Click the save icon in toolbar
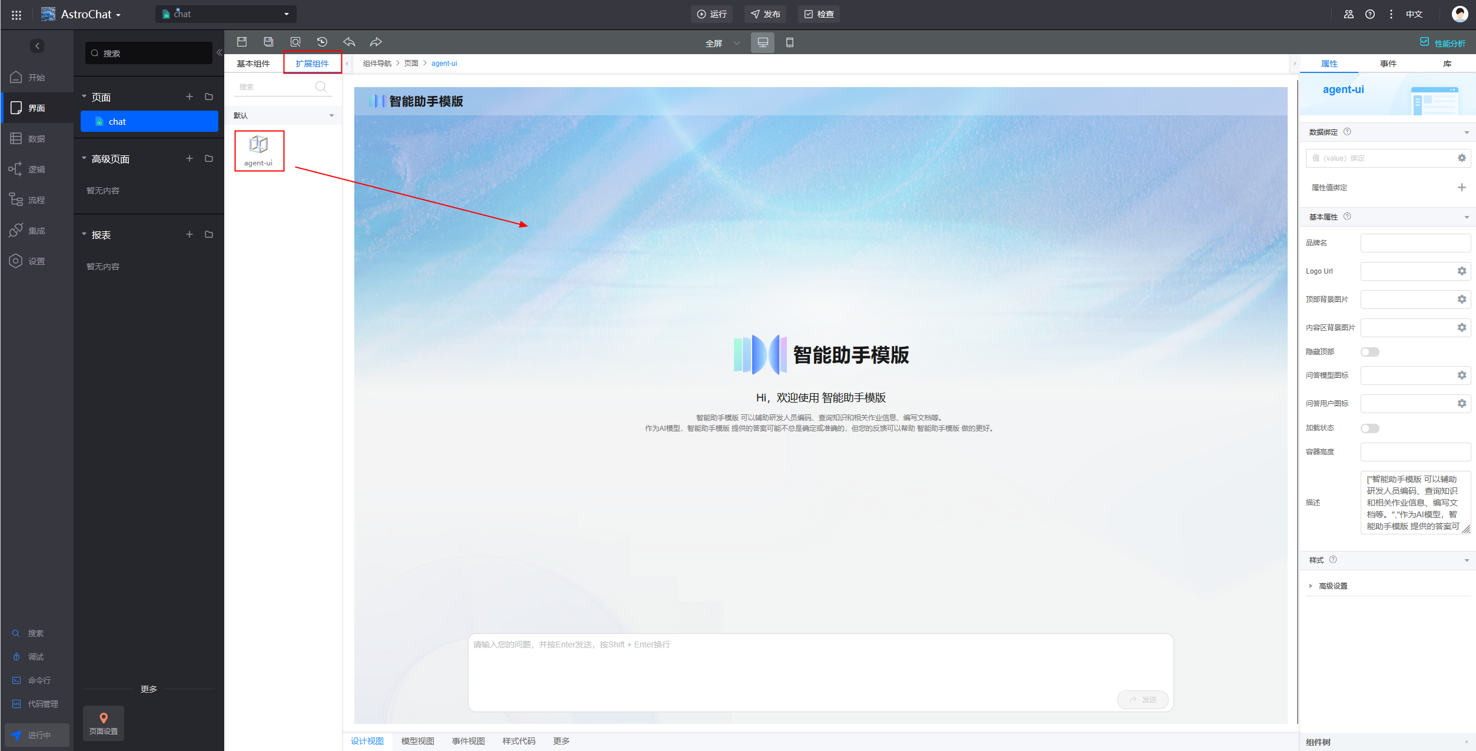The width and height of the screenshot is (1476, 751). pos(241,42)
